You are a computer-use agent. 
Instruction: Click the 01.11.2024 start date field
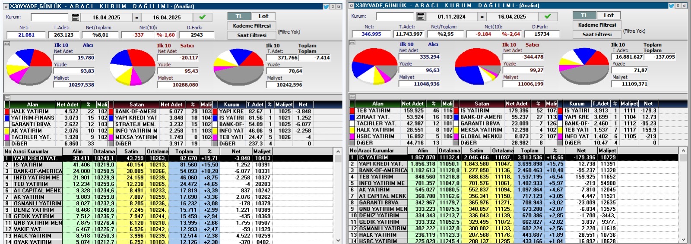point(451,16)
